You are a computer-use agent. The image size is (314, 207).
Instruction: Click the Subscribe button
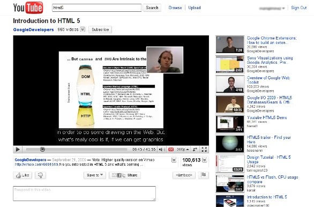click(x=100, y=29)
